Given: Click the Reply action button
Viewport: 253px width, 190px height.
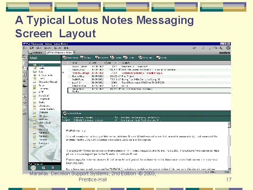Looking at the screenshot, I should point(86,57).
